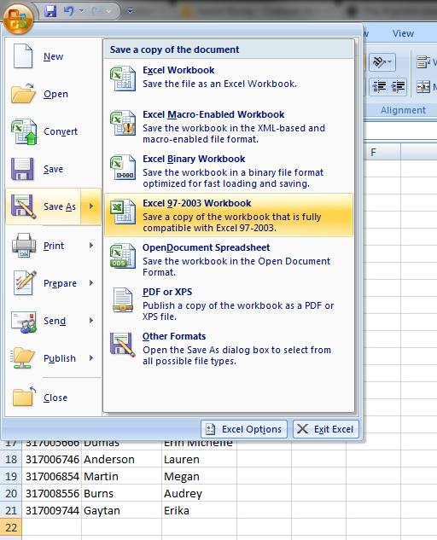This screenshot has height=540, width=437.
Task: Click the Close folder icon
Action: tap(24, 397)
